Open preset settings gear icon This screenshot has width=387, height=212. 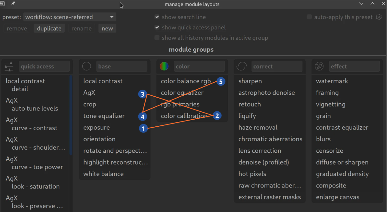[x=379, y=17]
